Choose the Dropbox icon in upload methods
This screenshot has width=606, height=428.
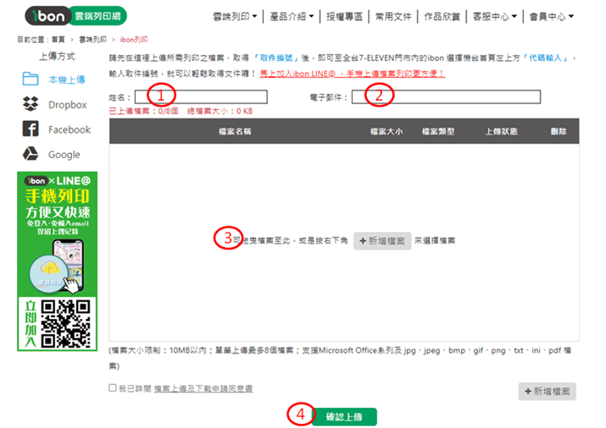click(31, 104)
